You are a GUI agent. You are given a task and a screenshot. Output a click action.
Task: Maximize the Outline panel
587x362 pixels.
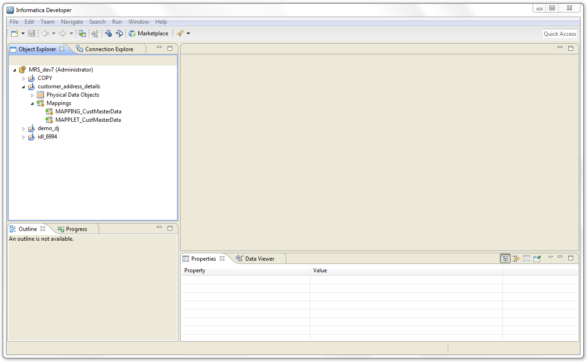pos(170,228)
